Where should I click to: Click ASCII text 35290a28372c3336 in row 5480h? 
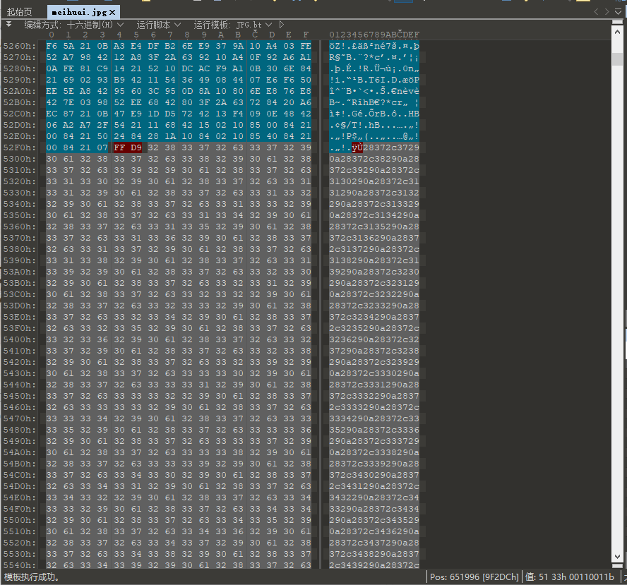coord(374,430)
